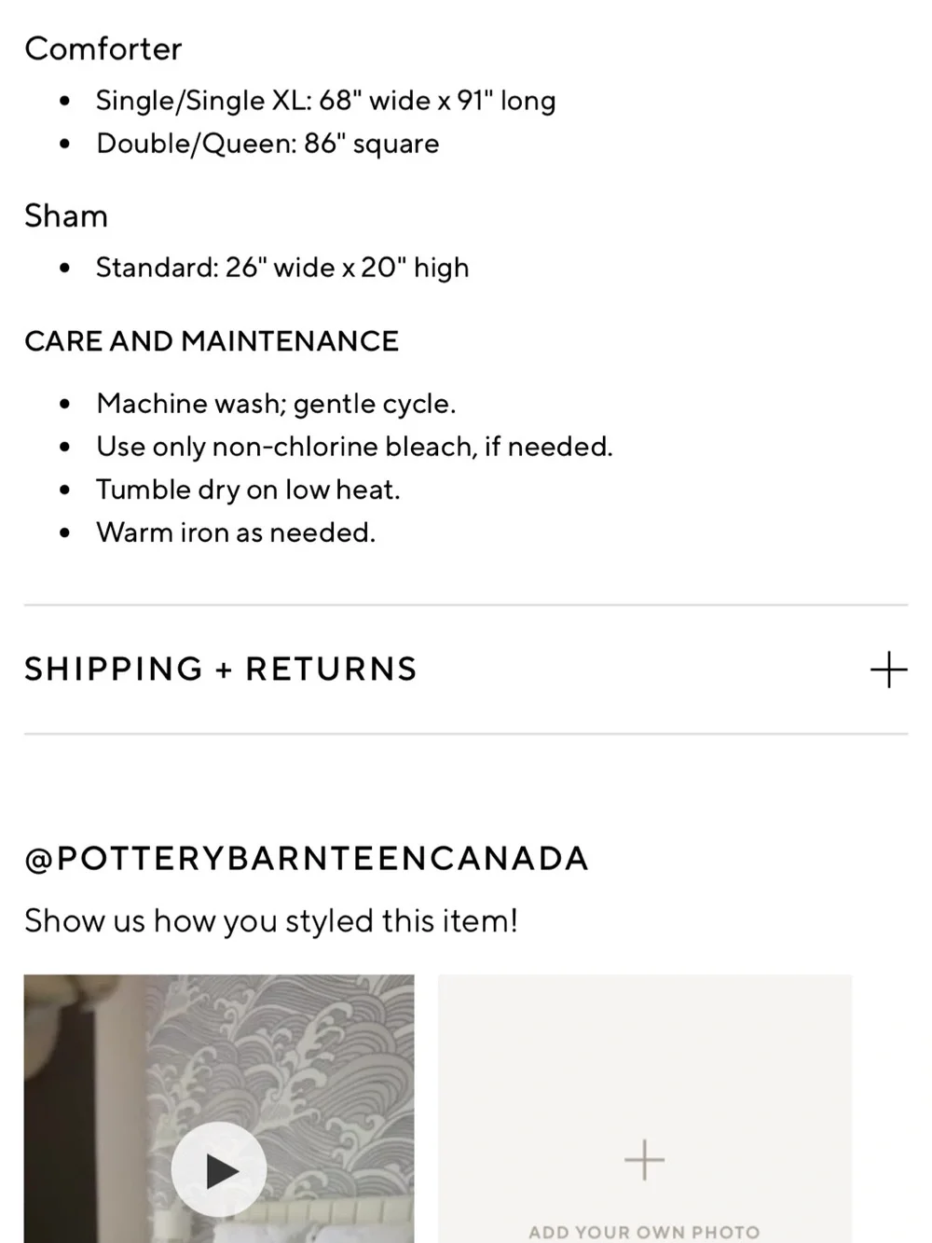This screenshot has width=932, height=1243.
Task: Open the SHIPPING + RETURNS section heading
Action: [x=221, y=670]
